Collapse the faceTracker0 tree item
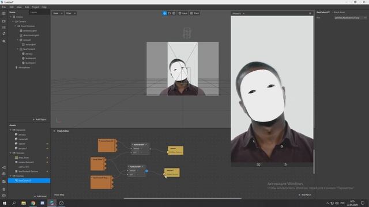This screenshot has height=207, width=369. pyautogui.click(x=18, y=49)
